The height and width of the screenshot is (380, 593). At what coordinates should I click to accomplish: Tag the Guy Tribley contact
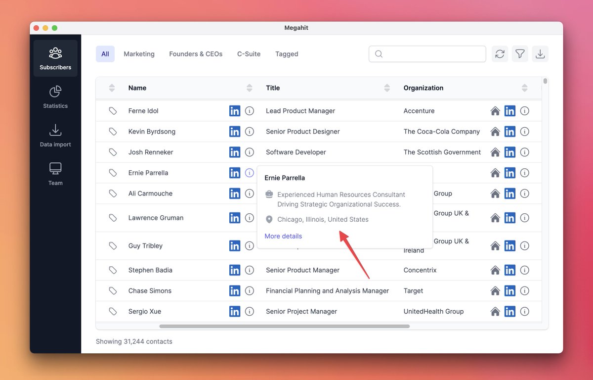(113, 246)
